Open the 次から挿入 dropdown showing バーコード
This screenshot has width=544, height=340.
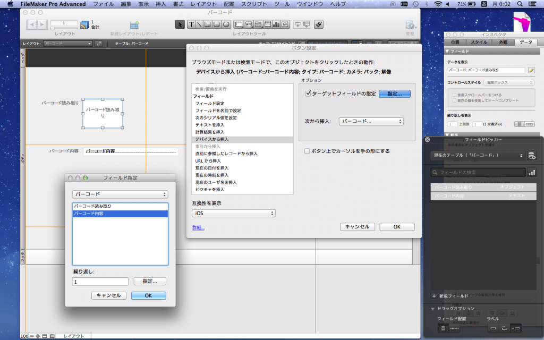(x=371, y=121)
